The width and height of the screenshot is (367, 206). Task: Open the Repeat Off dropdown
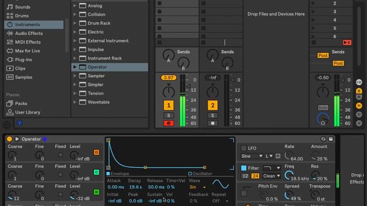coord(220,201)
